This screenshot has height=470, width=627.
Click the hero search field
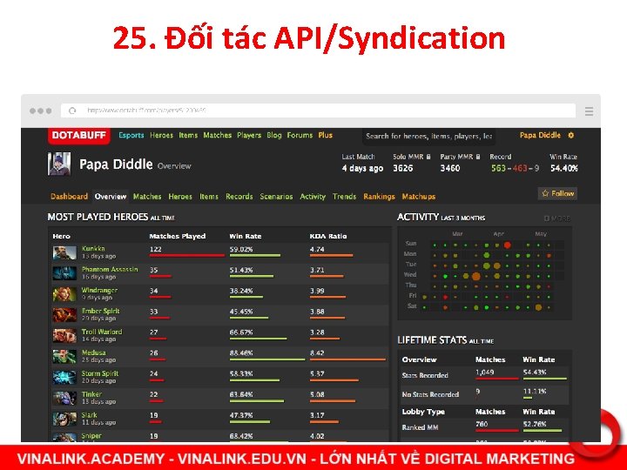(x=428, y=137)
